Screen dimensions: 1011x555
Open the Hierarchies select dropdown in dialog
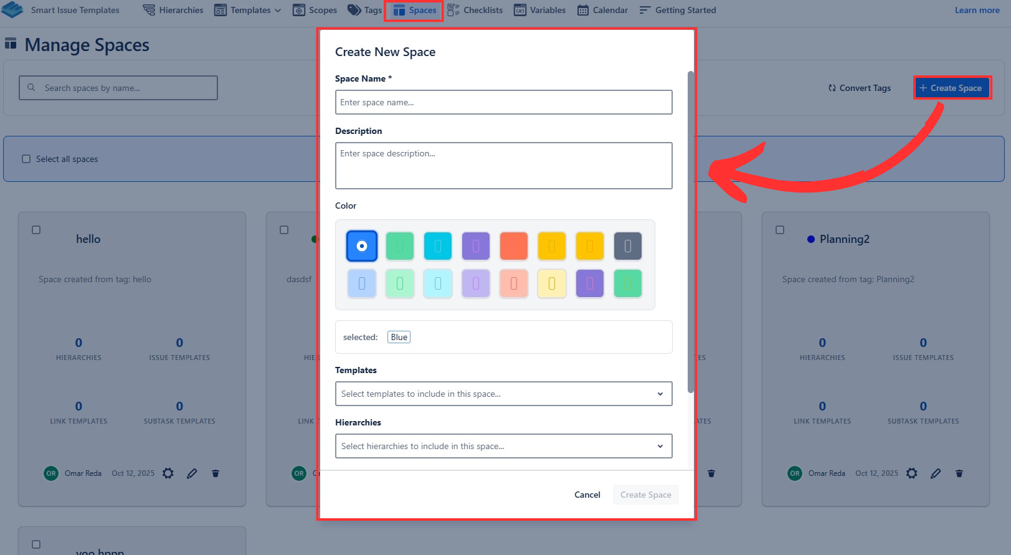click(503, 446)
